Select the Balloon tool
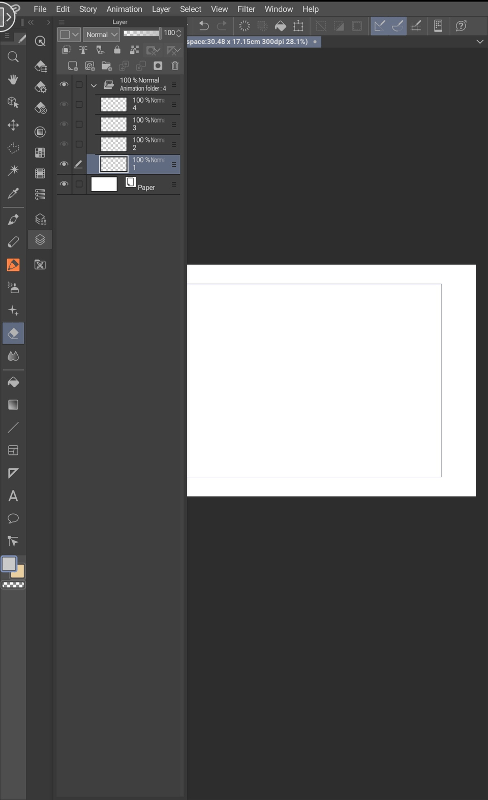The image size is (488, 800). coord(13,518)
